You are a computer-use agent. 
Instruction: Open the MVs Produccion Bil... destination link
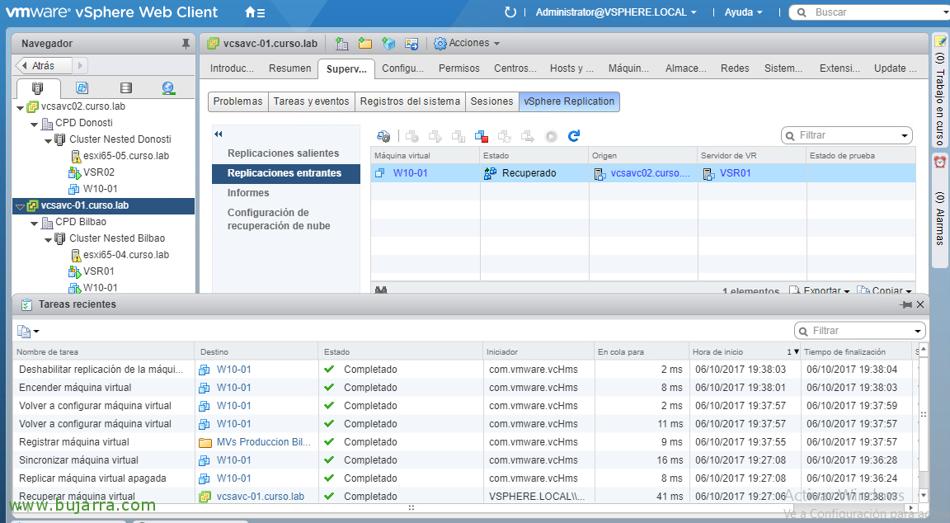coord(264,442)
